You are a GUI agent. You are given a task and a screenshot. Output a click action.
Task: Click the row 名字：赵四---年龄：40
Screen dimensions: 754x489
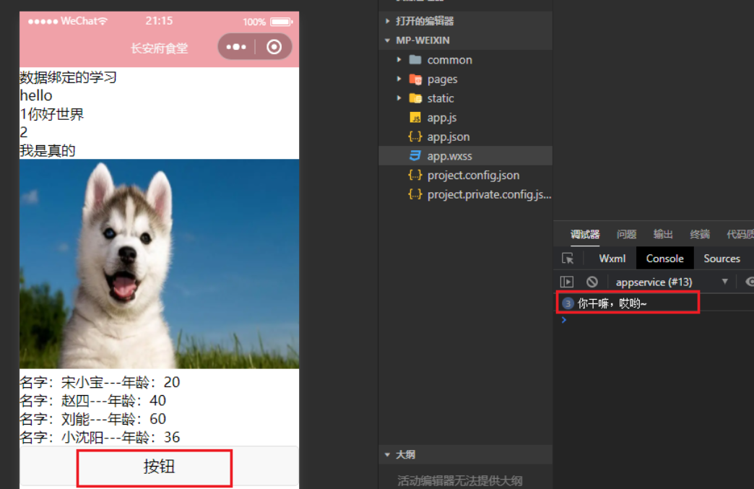93,401
